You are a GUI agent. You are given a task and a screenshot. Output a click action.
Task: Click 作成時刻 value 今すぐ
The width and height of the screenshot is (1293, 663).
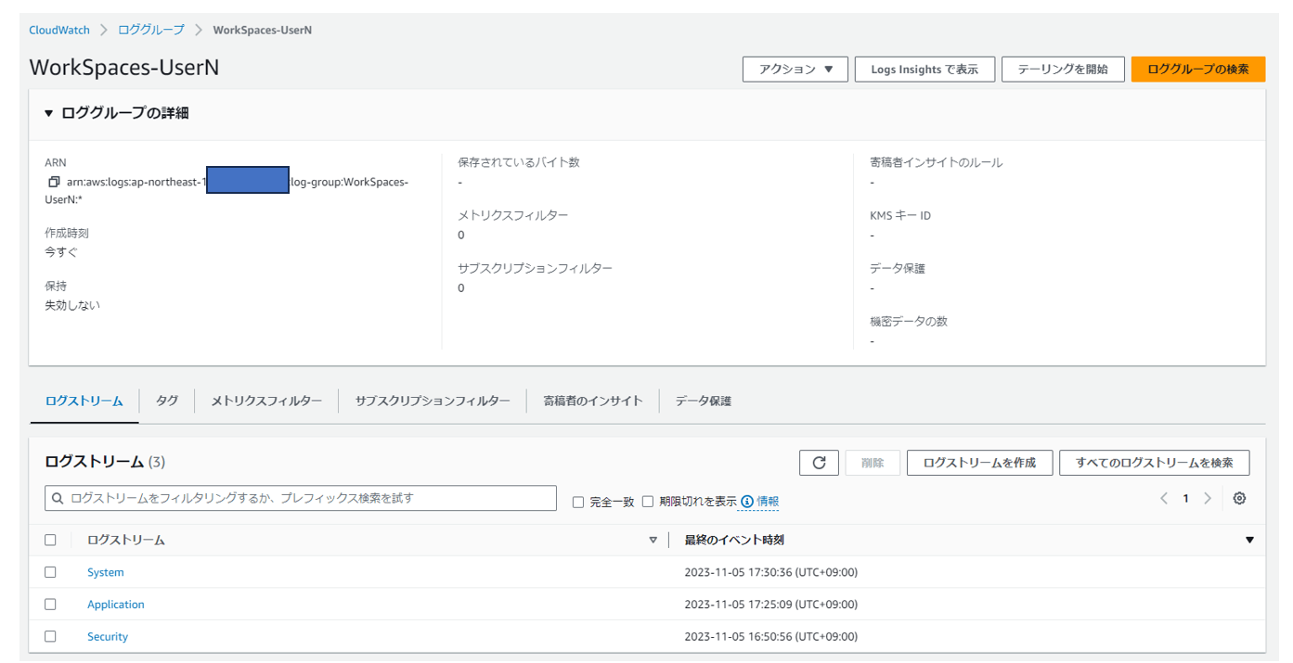point(61,252)
